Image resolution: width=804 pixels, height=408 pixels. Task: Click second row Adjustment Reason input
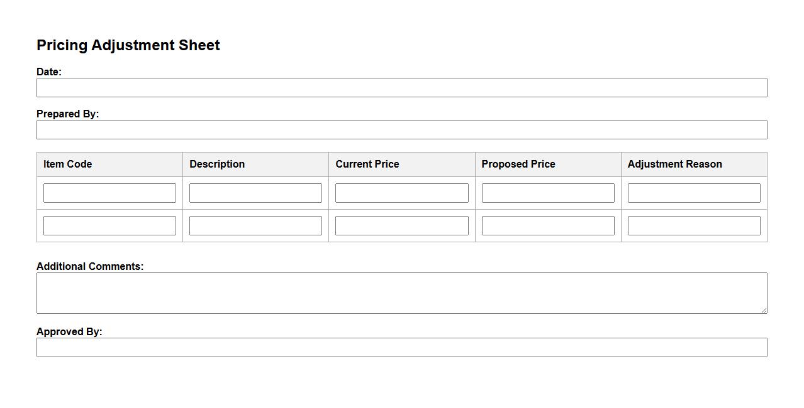[x=693, y=226]
